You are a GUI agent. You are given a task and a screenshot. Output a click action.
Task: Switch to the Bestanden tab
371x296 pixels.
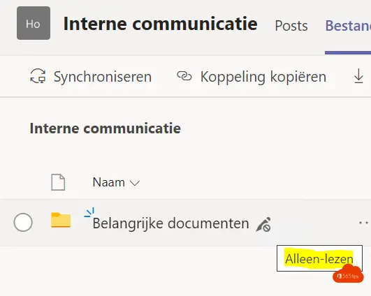(x=348, y=26)
